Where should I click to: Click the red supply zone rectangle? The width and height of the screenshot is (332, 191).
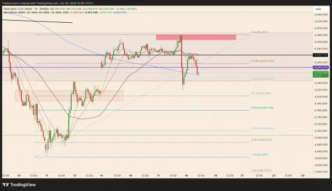[196, 38]
